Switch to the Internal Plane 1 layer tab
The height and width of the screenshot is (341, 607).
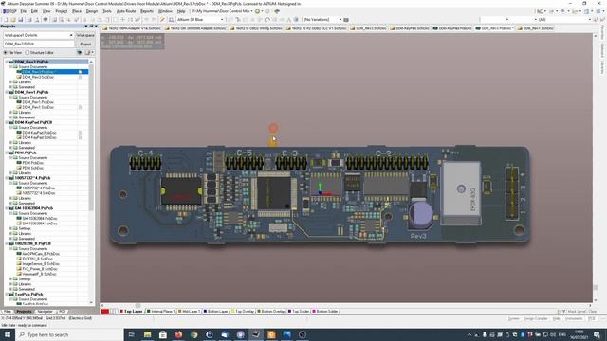pos(160,312)
